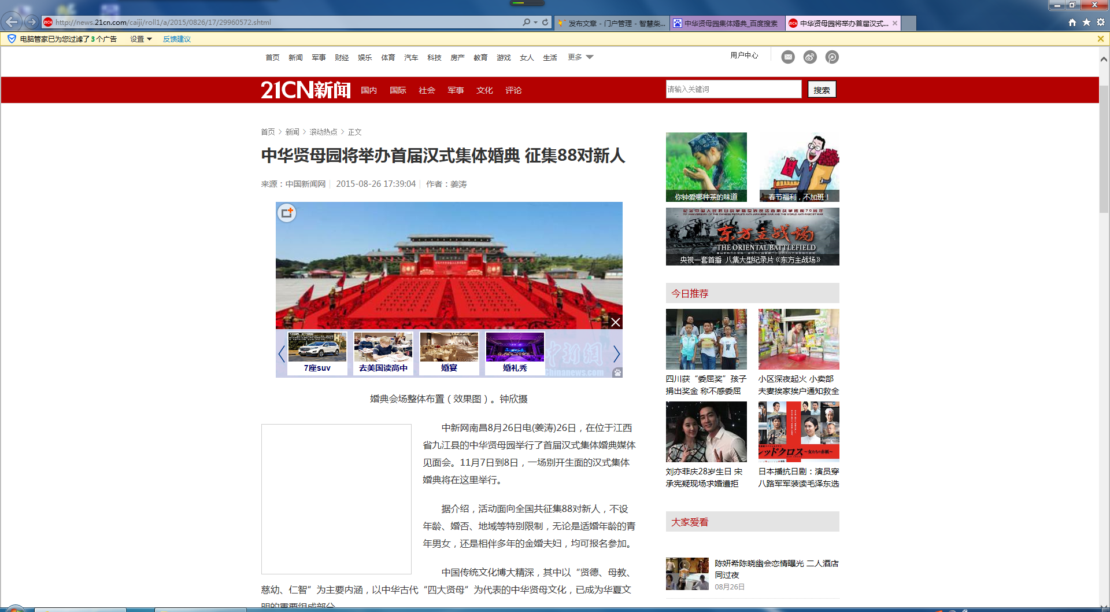Click the left arrow of image ad carousel

[x=282, y=353]
